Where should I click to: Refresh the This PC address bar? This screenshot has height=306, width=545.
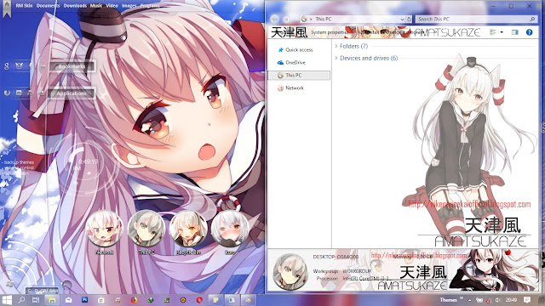[409, 19]
